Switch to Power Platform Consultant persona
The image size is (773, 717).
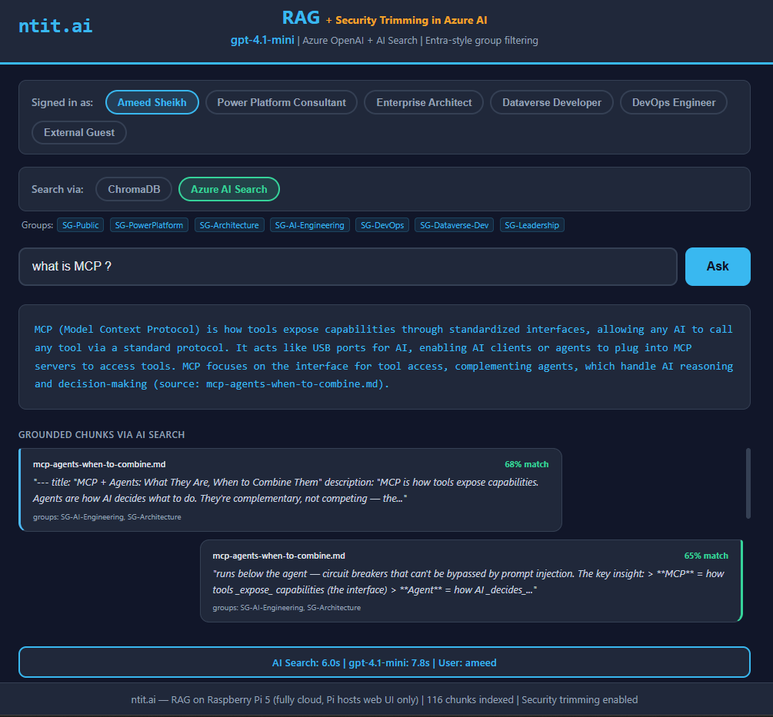tap(282, 102)
